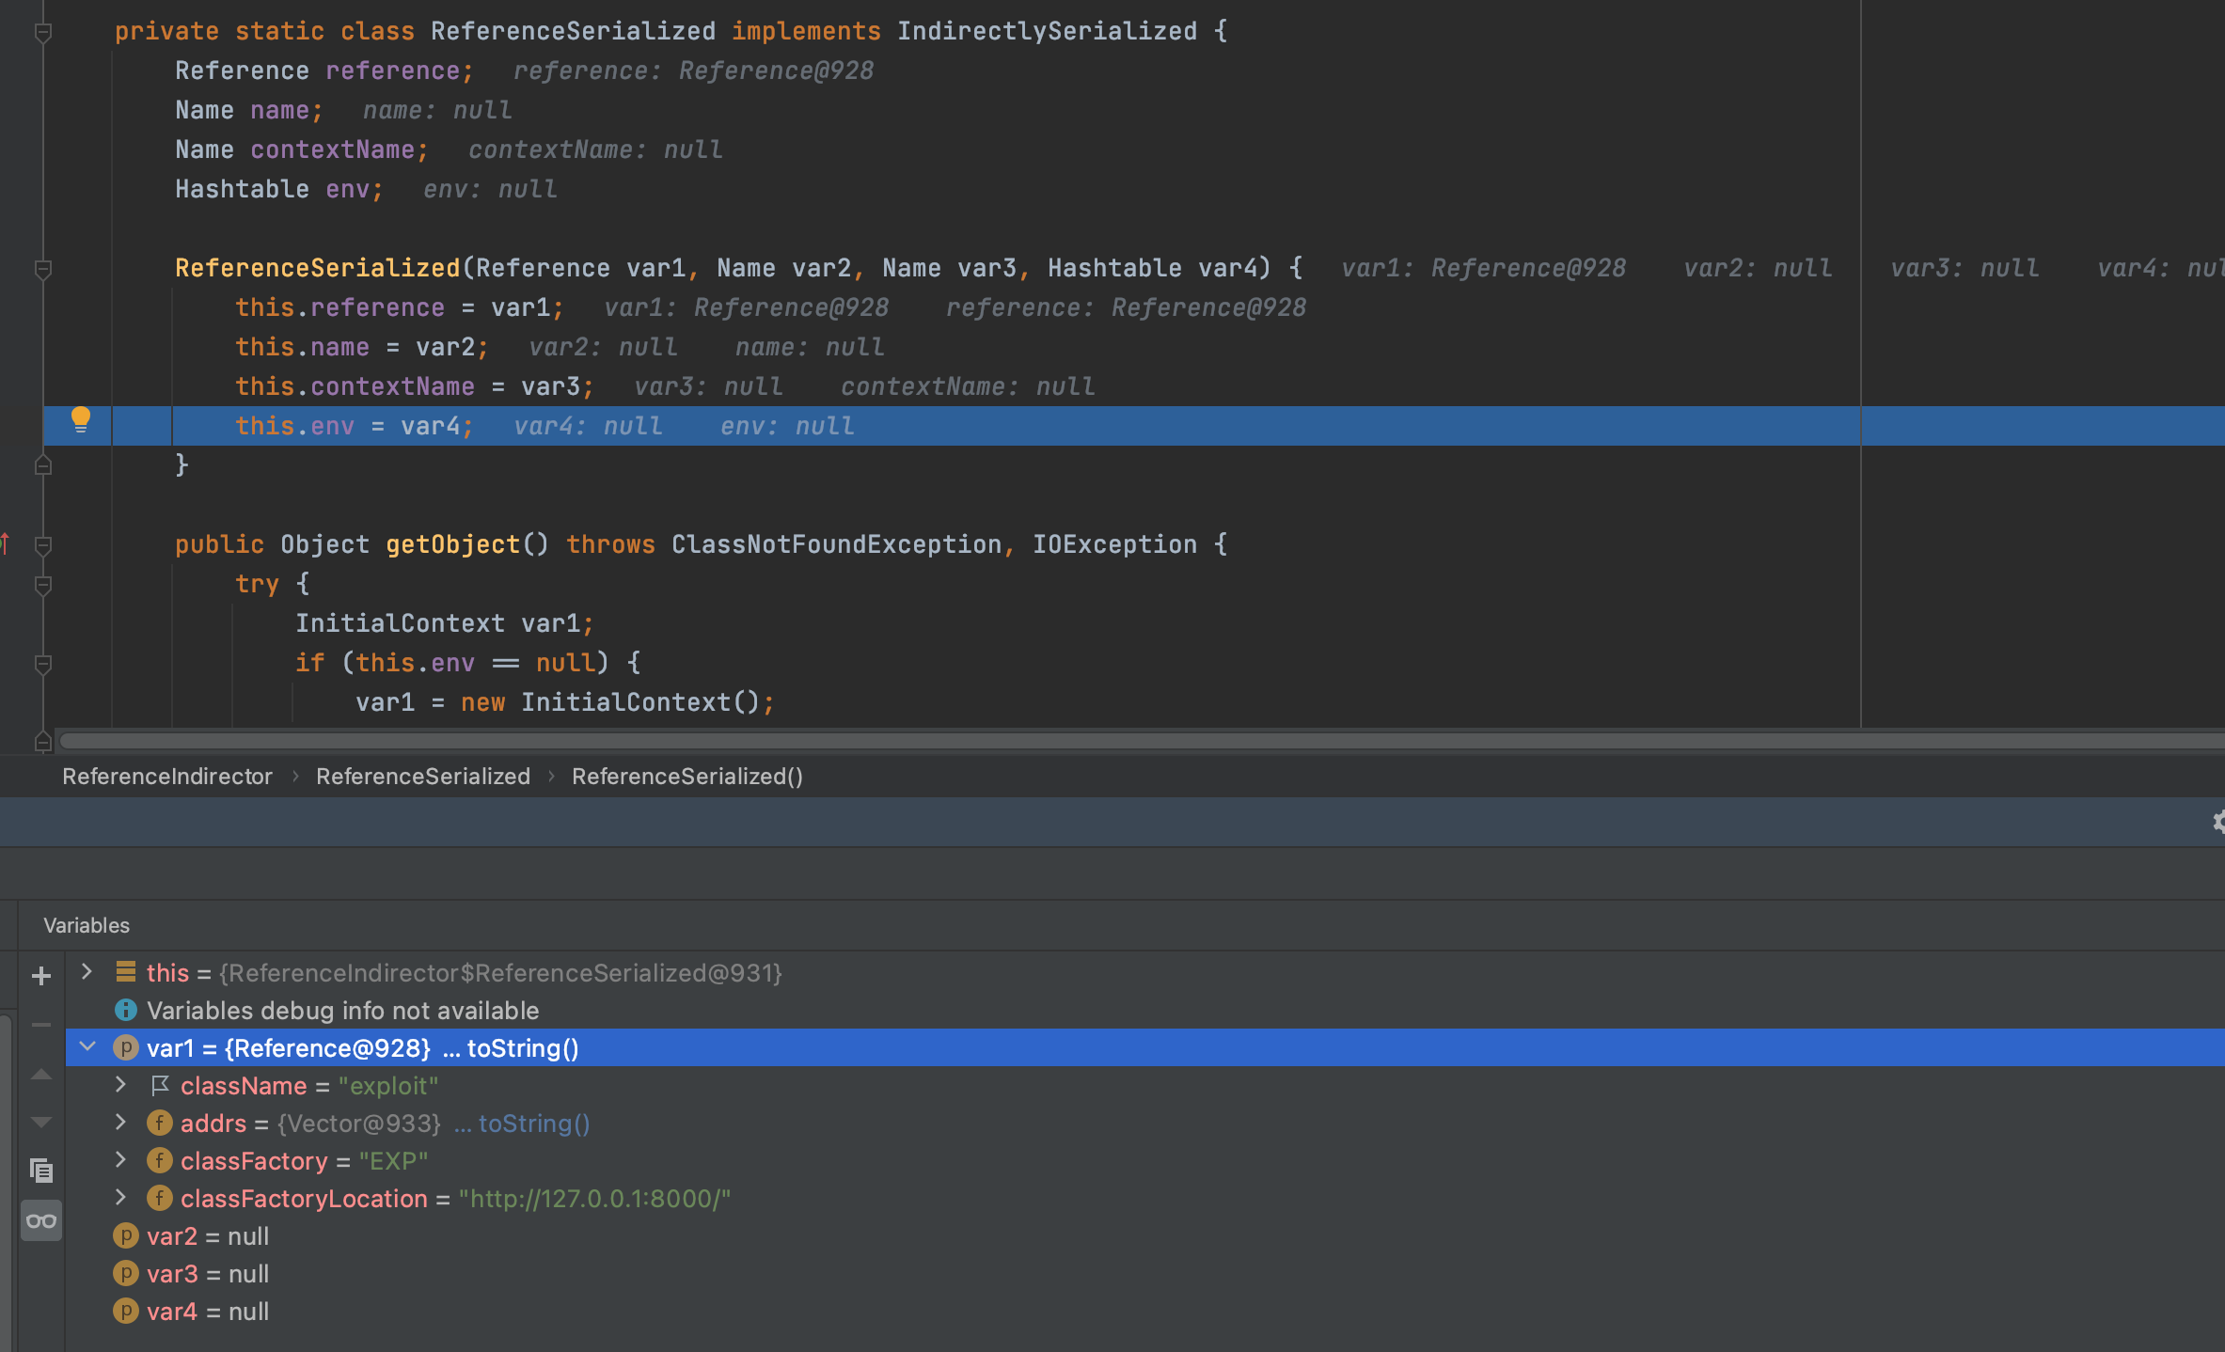Screen dimensions: 2225x1352
Task: Click the parameter icon beside var1
Action: point(125,1047)
